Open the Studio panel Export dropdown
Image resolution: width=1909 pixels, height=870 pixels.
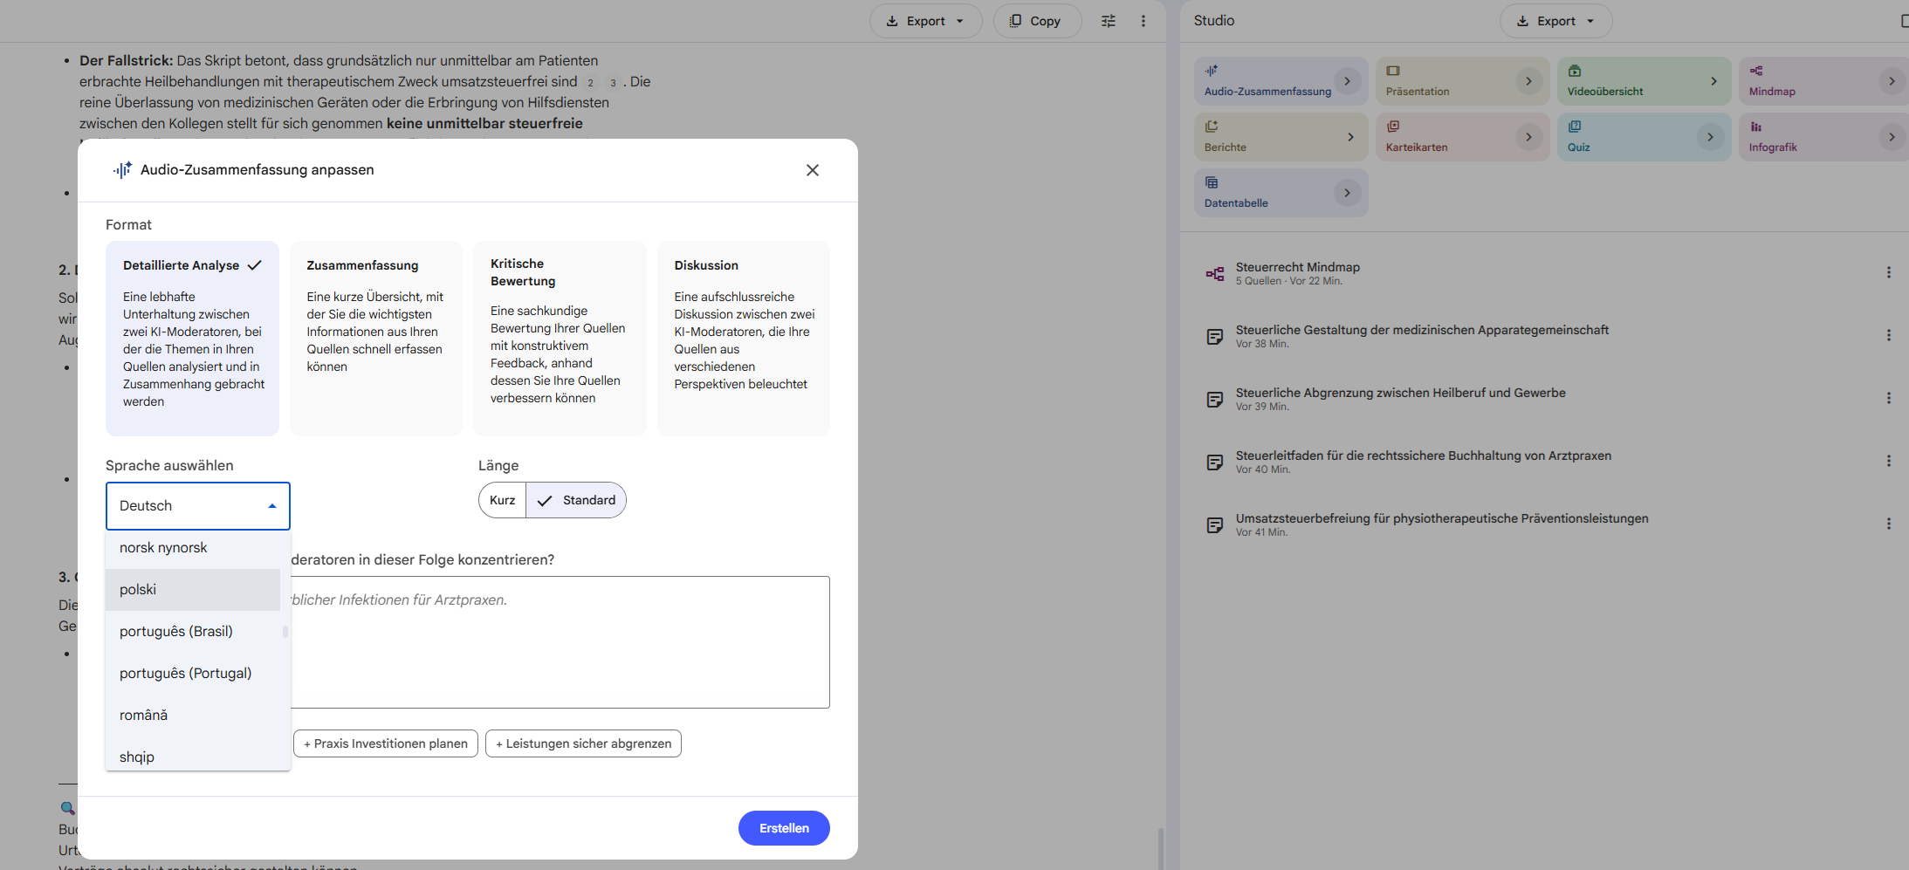coord(1555,21)
